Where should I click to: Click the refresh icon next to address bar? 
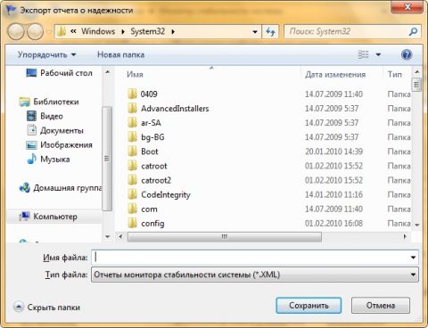coord(270,31)
